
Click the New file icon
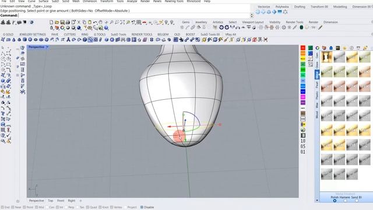click(51, 22)
